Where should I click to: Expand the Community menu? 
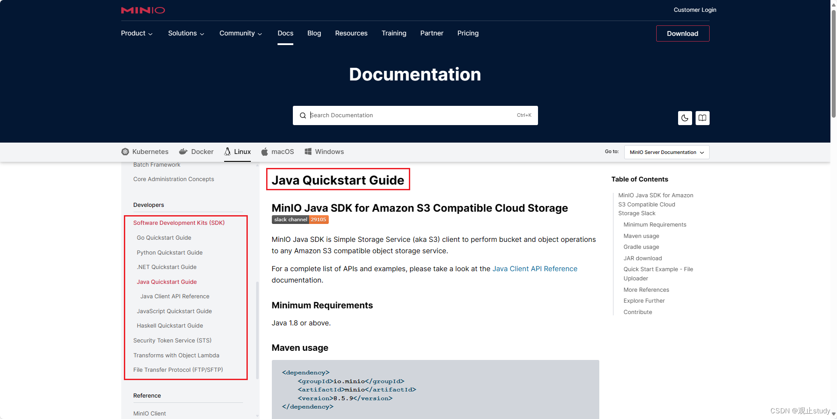[x=241, y=33]
